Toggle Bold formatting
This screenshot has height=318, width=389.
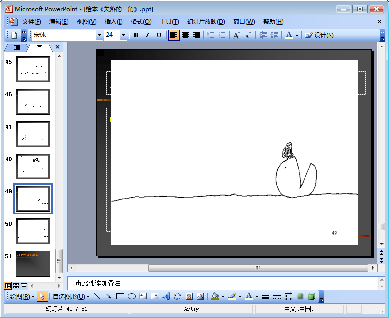coord(136,35)
